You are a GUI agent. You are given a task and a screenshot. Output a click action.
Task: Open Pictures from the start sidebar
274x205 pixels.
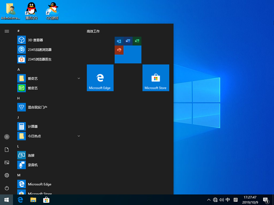tap(7, 162)
